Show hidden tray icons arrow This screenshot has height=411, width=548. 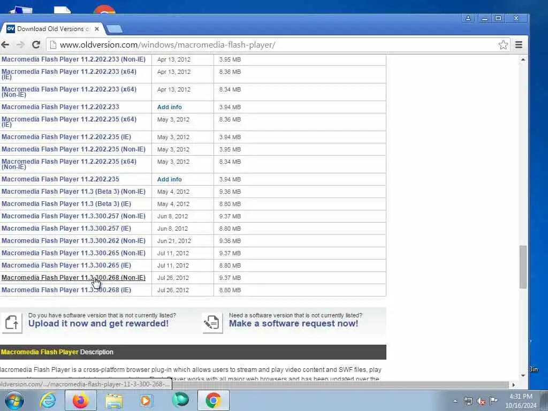[x=455, y=401]
